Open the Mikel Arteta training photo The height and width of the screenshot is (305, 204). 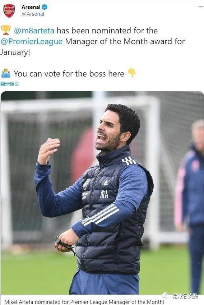coord(102,193)
